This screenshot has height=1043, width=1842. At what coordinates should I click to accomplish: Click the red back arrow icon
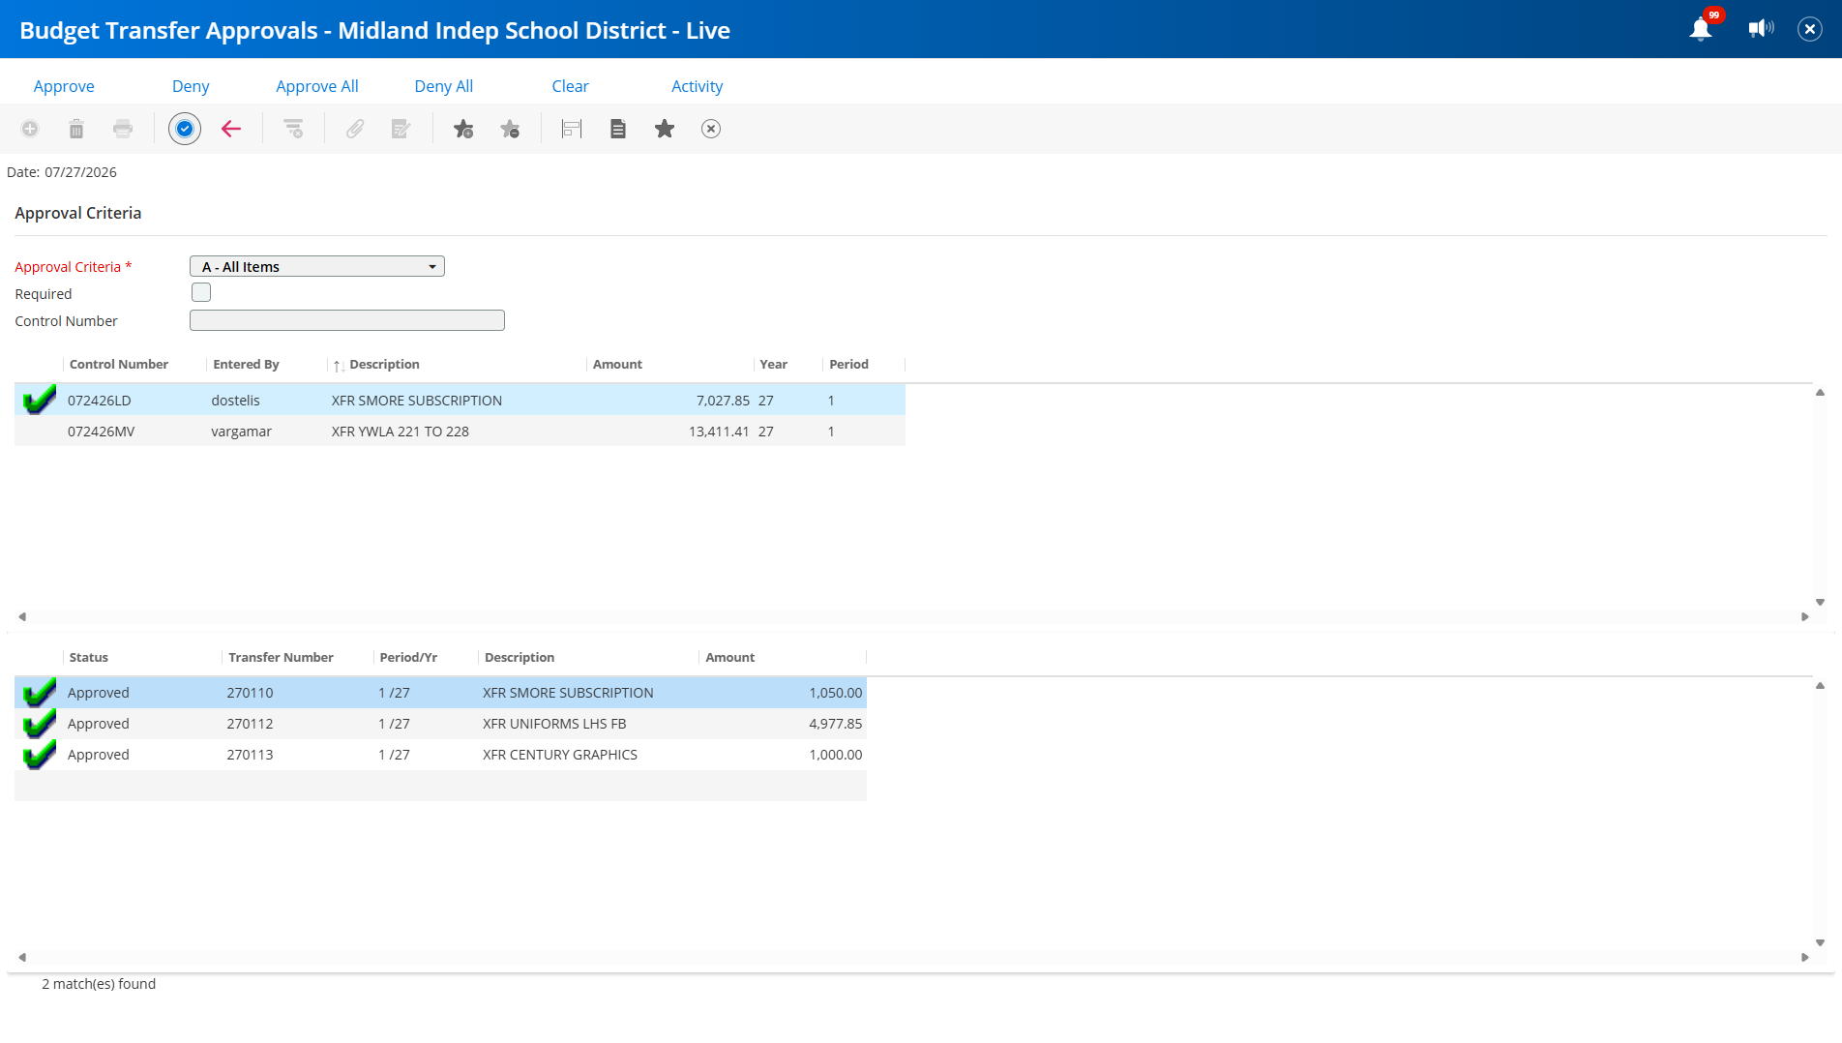(x=231, y=129)
